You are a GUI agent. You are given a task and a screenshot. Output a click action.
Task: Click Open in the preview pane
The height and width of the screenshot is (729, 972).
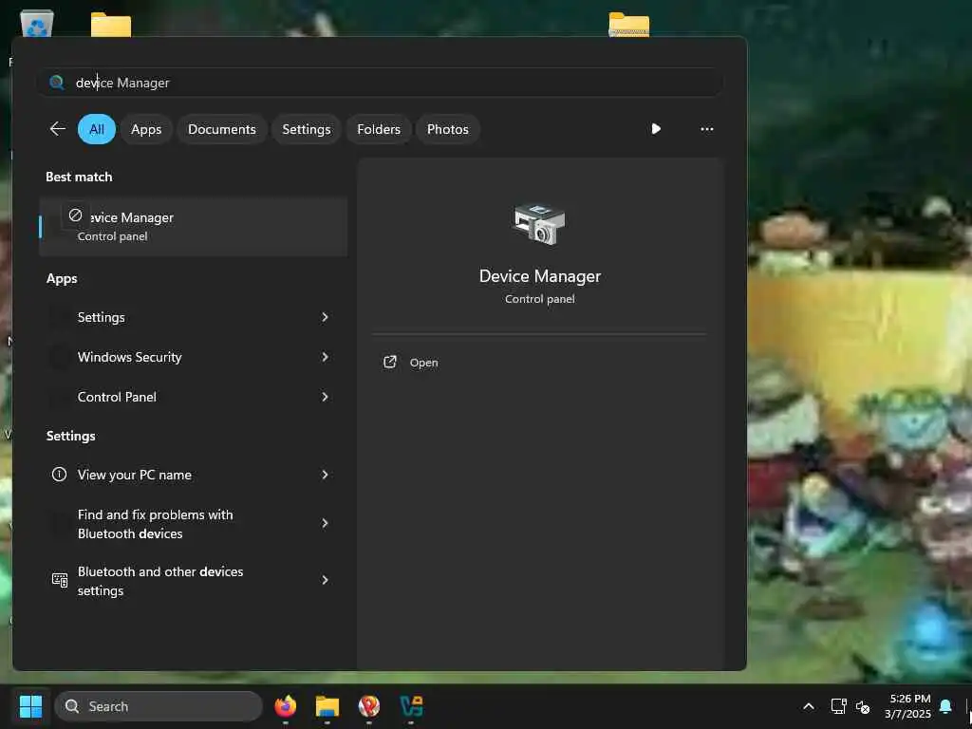(x=424, y=363)
